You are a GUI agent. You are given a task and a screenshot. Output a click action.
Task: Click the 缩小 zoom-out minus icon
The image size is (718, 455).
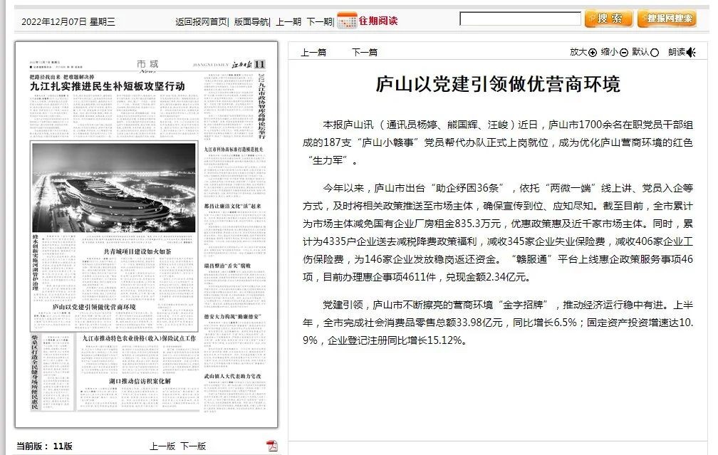tap(624, 53)
